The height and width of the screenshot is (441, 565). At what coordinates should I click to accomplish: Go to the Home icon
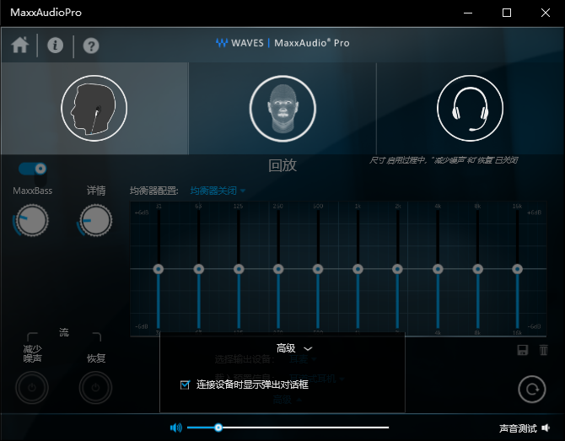pos(20,46)
